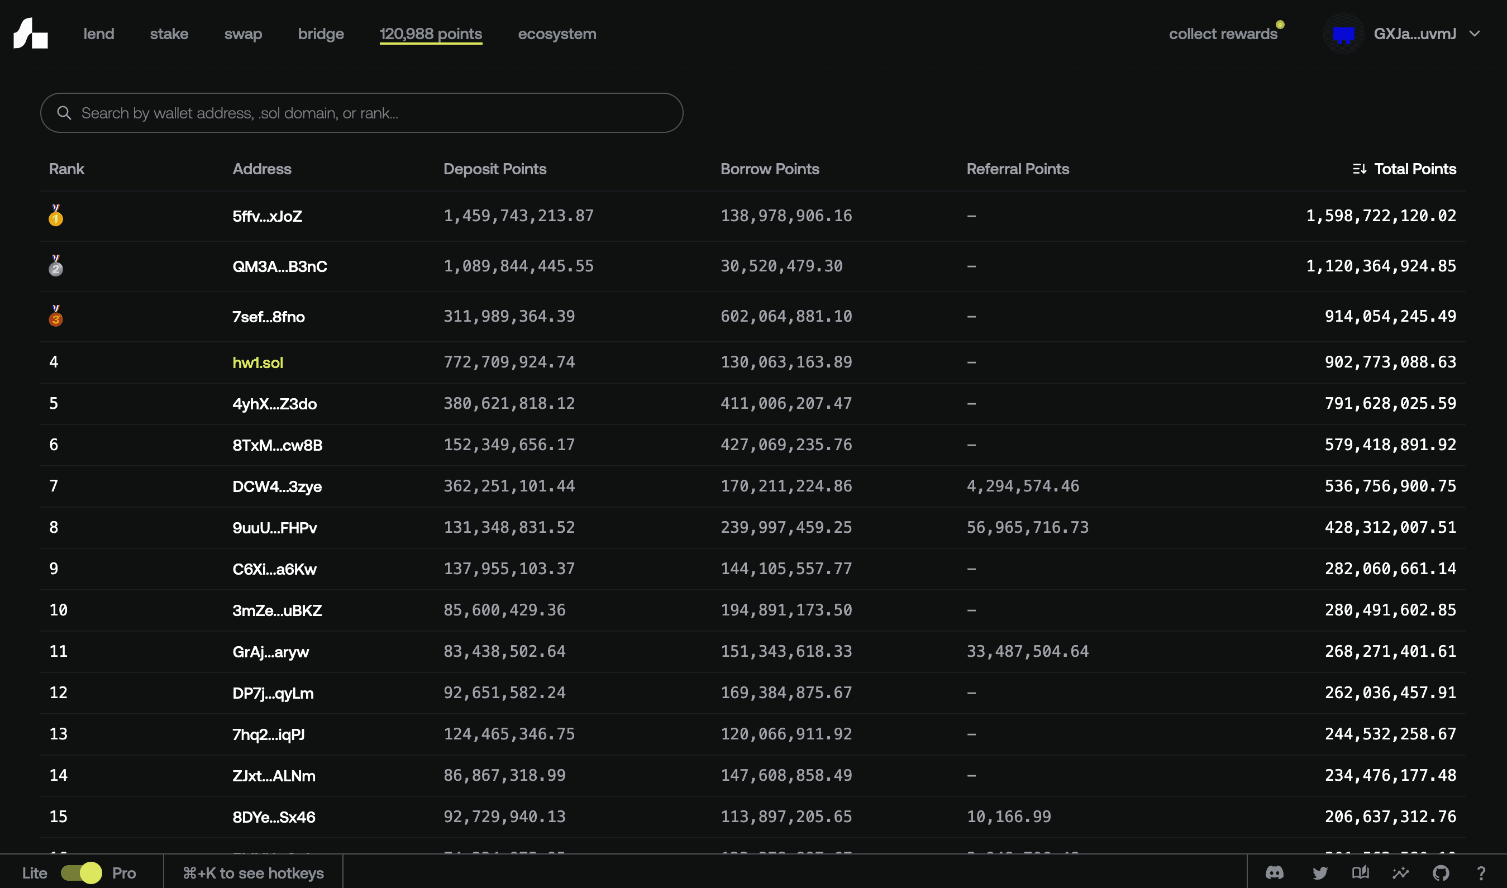Viewport: 1507px width, 888px height.
Task: Open the Discord icon in footer
Action: point(1274,872)
